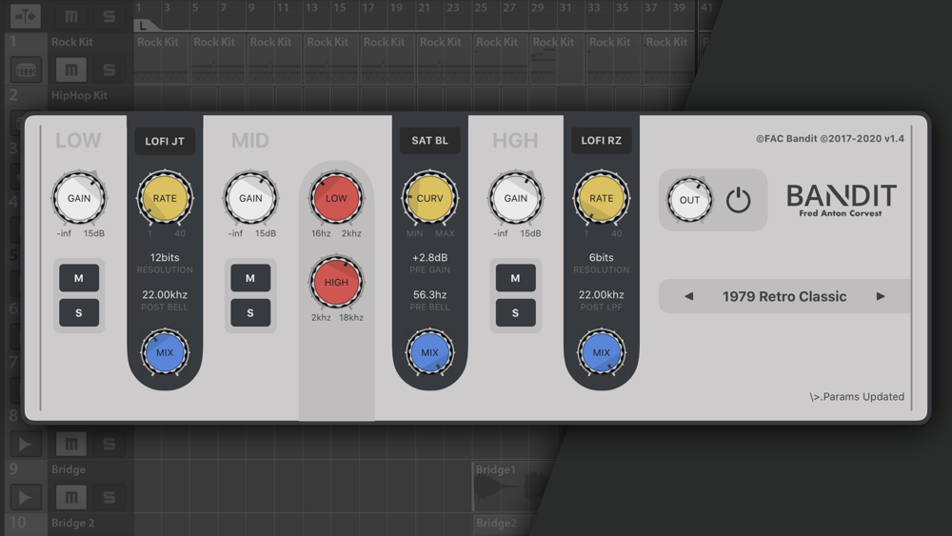Mute the LOW band with M
Image resolution: width=952 pixels, height=536 pixels.
coord(79,278)
